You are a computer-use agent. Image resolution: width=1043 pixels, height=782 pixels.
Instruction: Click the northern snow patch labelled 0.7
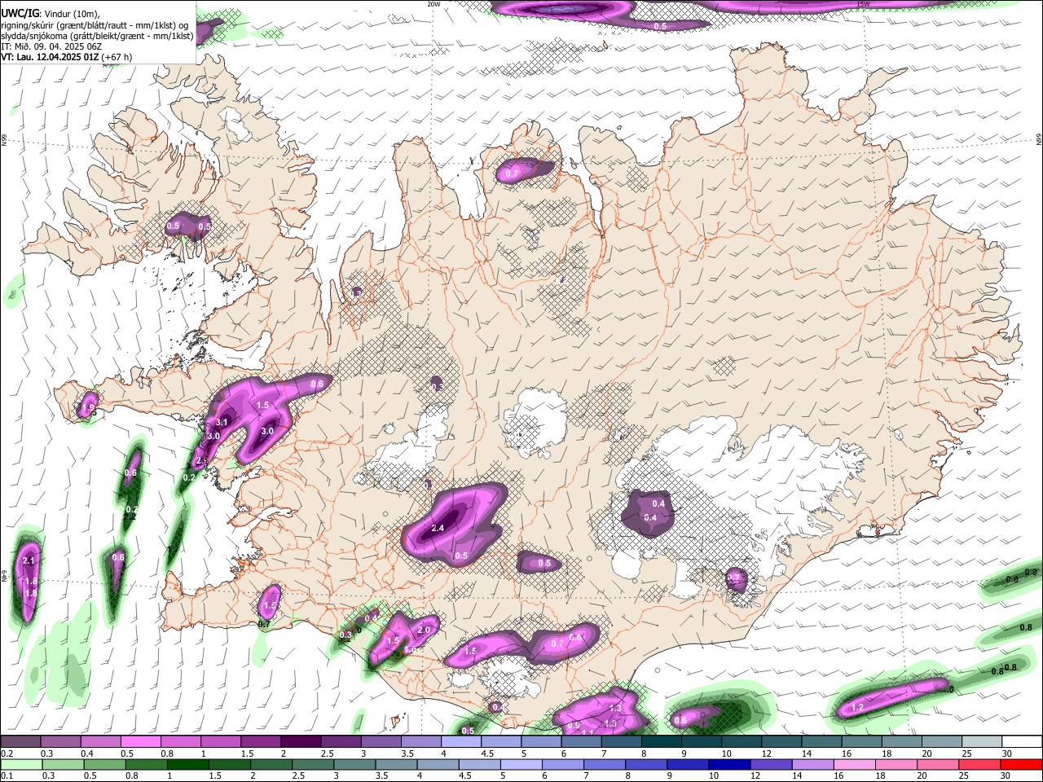coord(524,170)
